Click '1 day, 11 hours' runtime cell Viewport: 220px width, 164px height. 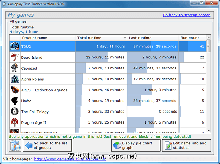pyautogui.click(x=101, y=46)
